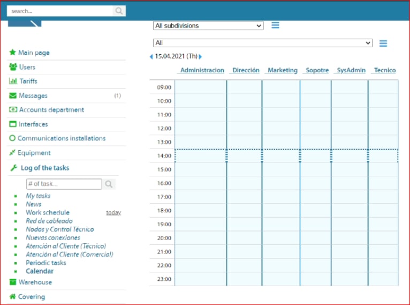Image resolution: width=410 pixels, height=305 pixels.
Task: Click the wrench icon by Log of the tasks
Action: coord(13,168)
